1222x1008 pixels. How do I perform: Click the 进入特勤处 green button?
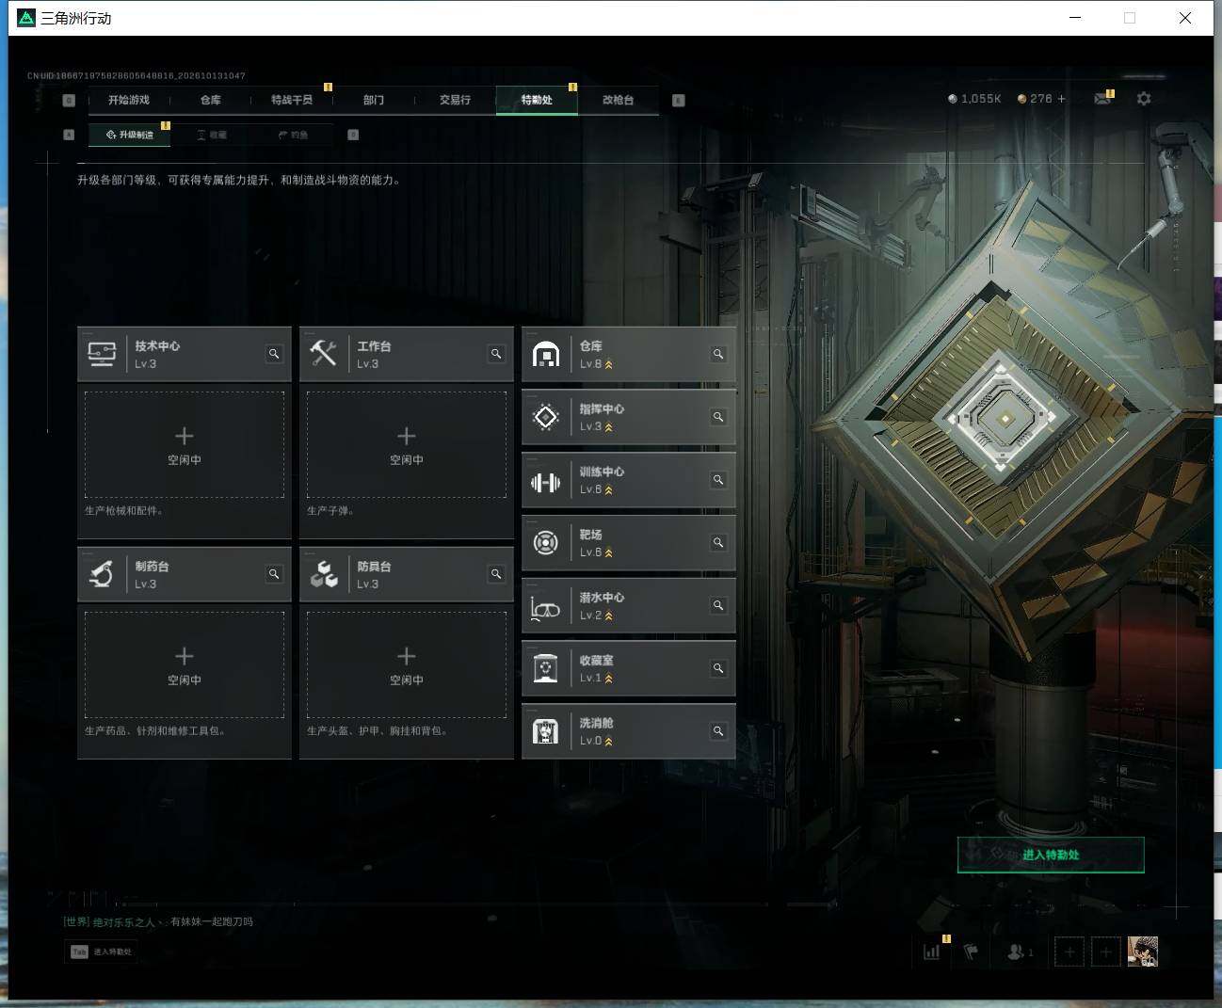1051,855
